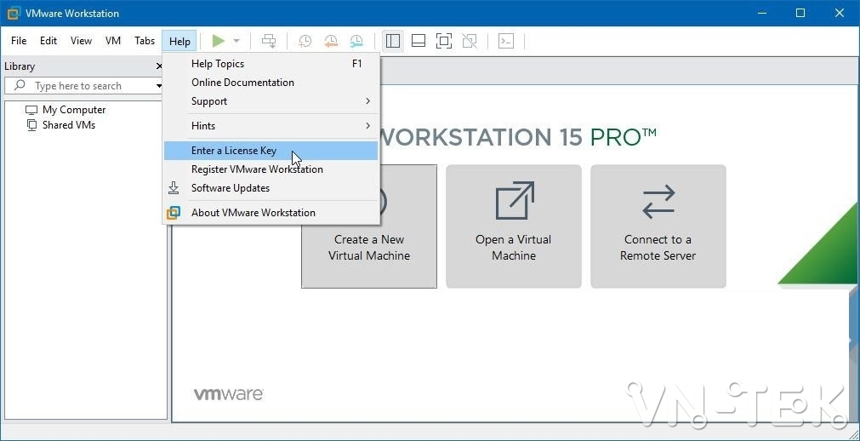Open the Tabs menu
This screenshot has width=860, height=441.
145,41
